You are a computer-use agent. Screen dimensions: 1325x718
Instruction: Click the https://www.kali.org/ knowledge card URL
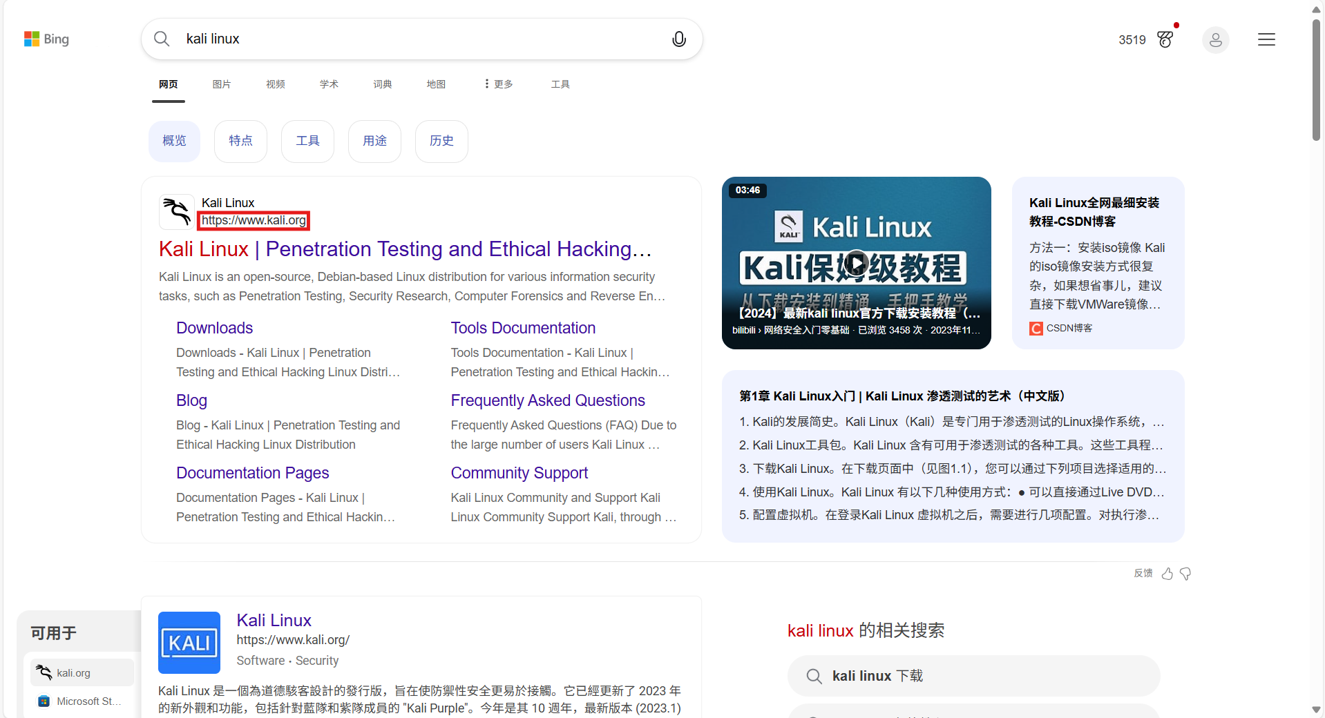coord(293,640)
